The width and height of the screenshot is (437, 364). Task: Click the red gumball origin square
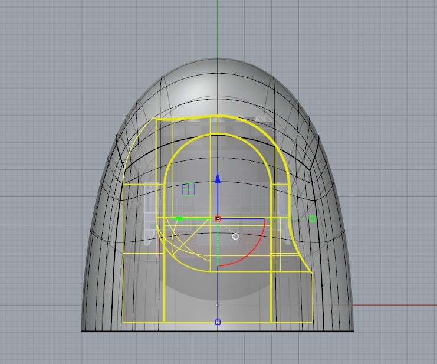(x=218, y=219)
